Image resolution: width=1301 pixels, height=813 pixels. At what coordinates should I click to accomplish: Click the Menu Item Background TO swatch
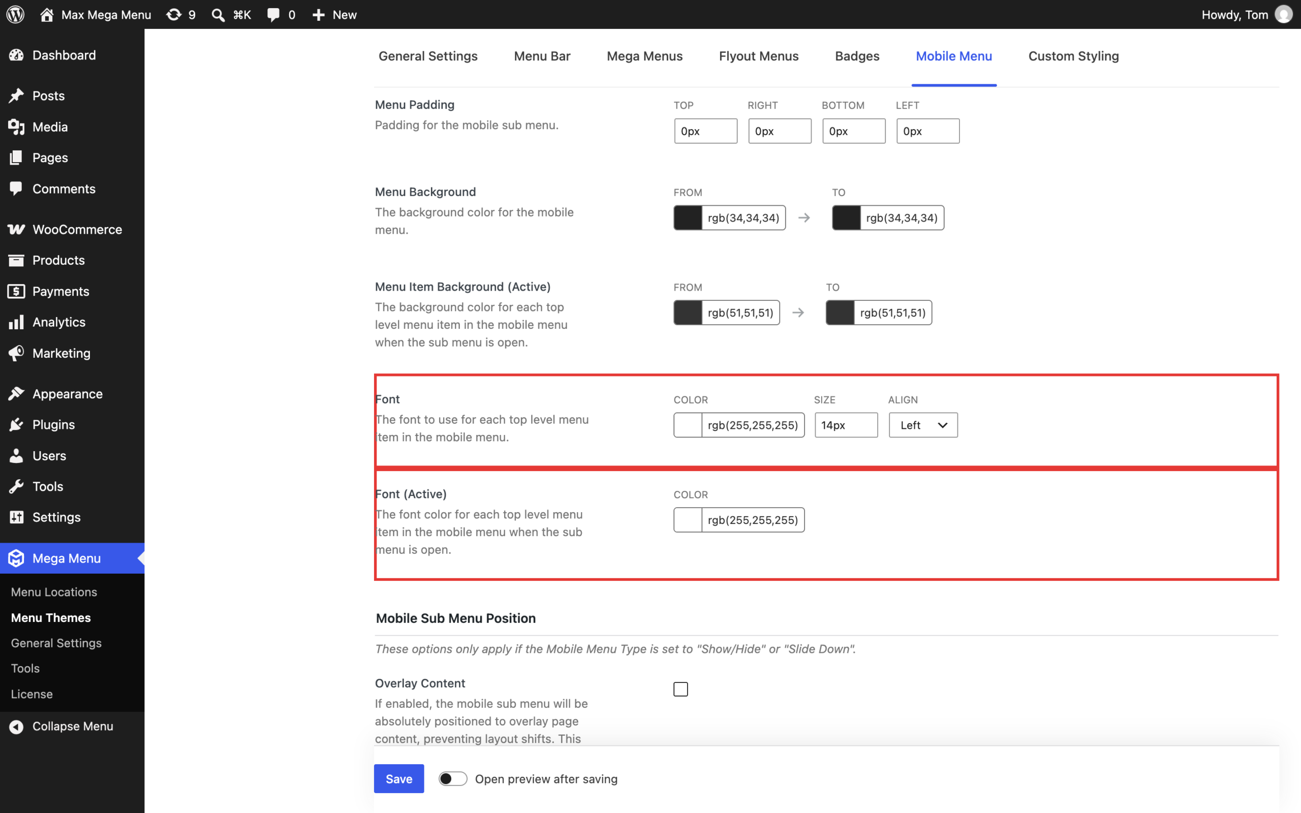(840, 312)
